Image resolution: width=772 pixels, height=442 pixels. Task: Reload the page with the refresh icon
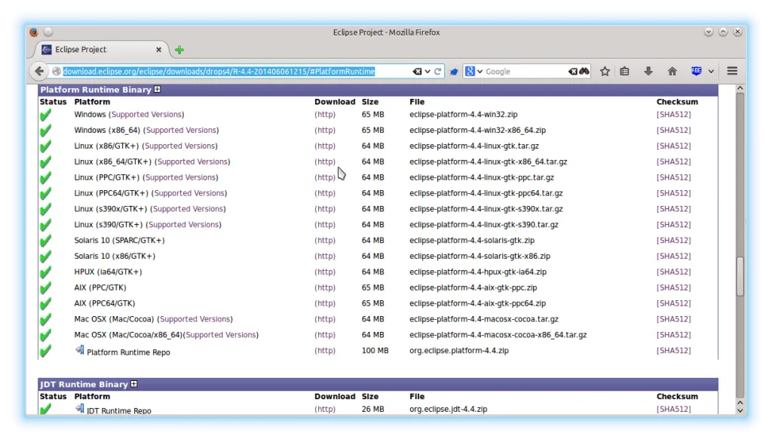pyautogui.click(x=438, y=72)
